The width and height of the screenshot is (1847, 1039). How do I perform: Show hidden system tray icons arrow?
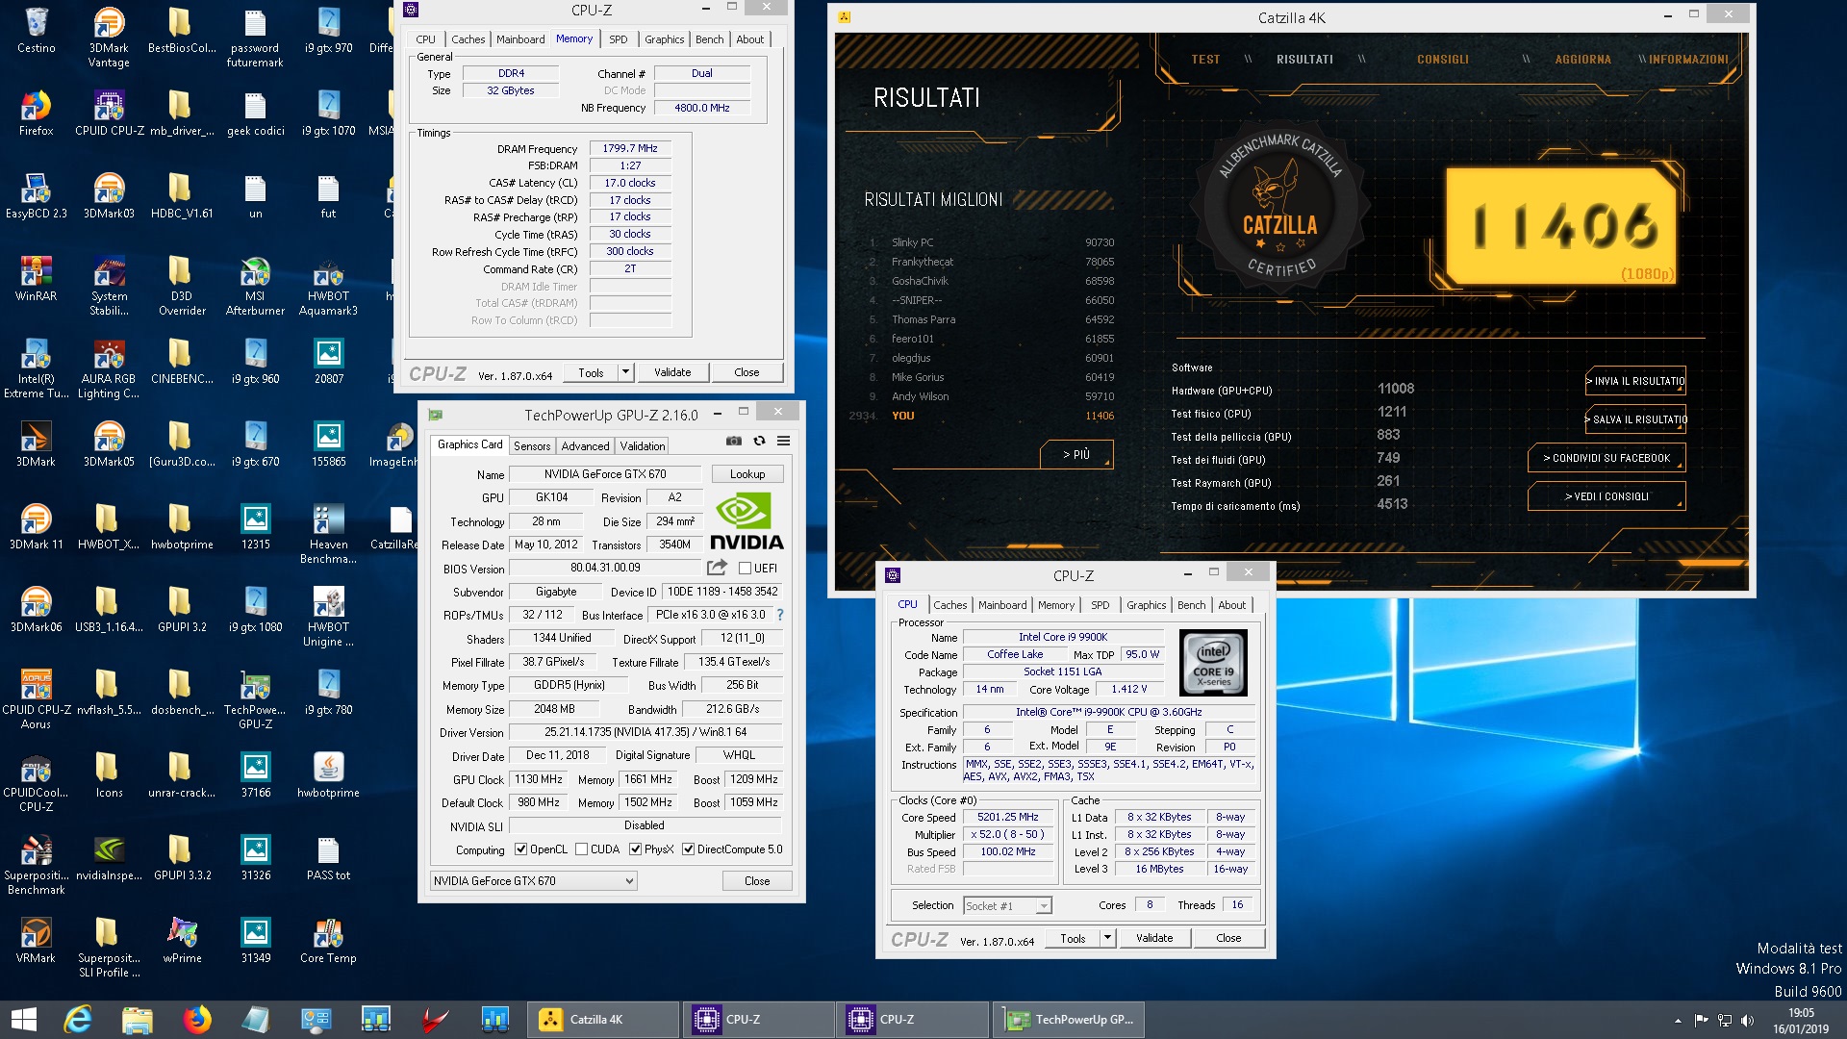(x=1678, y=1021)
